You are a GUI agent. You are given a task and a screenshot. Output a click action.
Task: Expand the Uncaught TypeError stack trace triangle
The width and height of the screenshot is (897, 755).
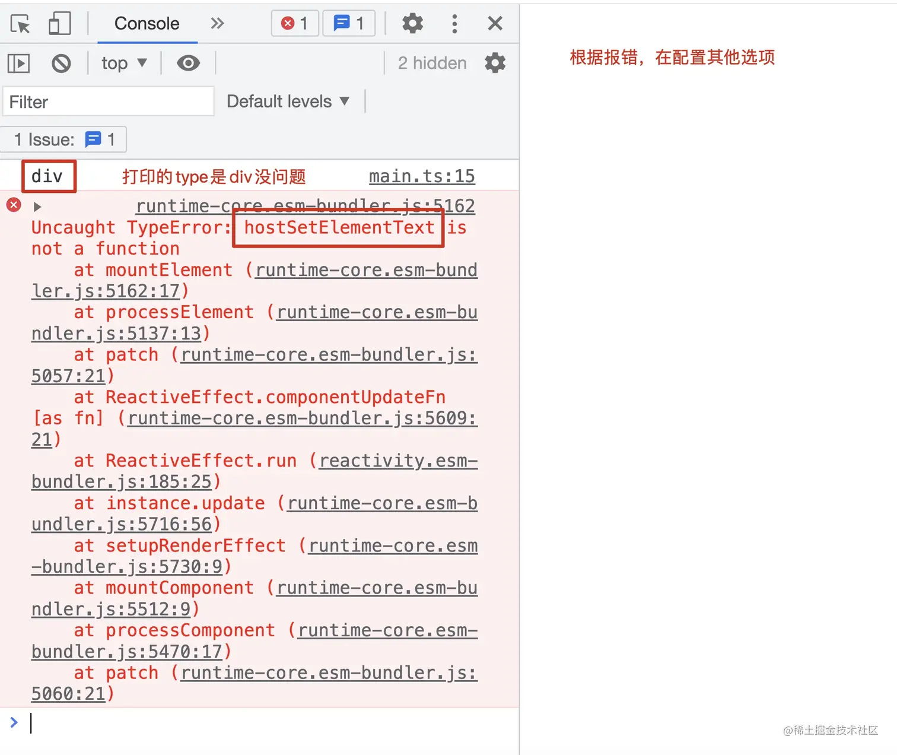(37, 206)
